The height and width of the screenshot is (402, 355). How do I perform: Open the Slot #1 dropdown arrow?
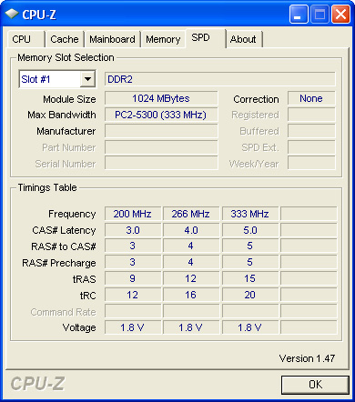point(87,79)
